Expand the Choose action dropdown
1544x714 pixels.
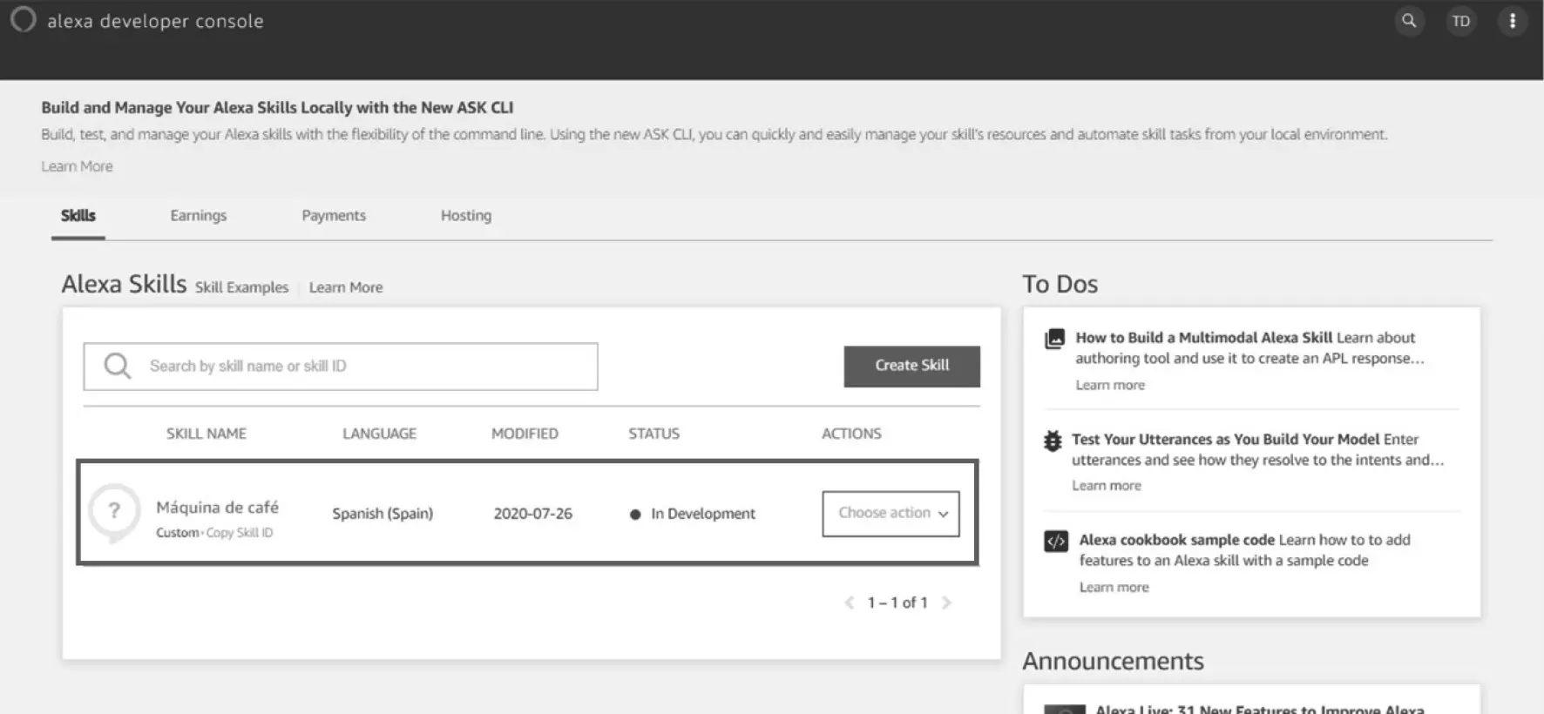tap(891, 514)
